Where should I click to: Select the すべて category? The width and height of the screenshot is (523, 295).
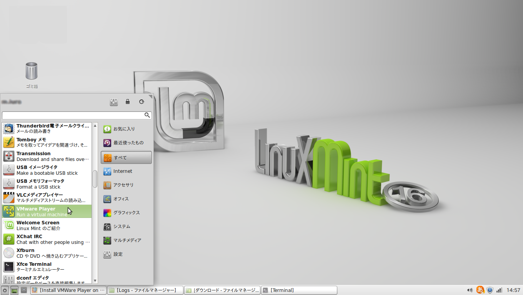(x=126, y=157)
